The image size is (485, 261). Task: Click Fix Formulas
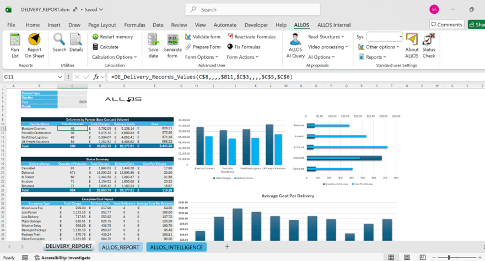pyautogui.click(x=244, y=47)
